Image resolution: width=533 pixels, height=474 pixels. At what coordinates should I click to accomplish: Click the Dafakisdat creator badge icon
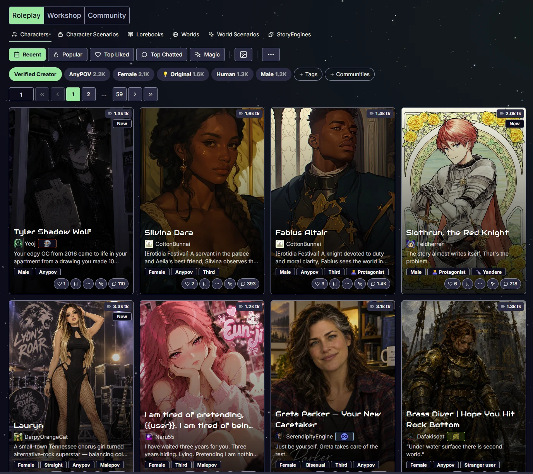(x=456, y=436)
